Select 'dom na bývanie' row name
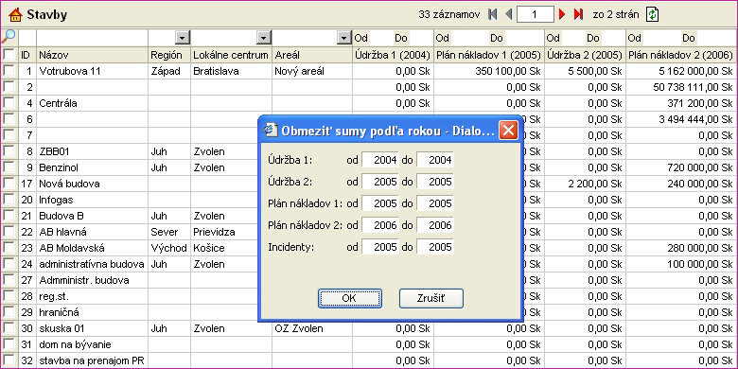738x369 pixels. coord(76,344)
